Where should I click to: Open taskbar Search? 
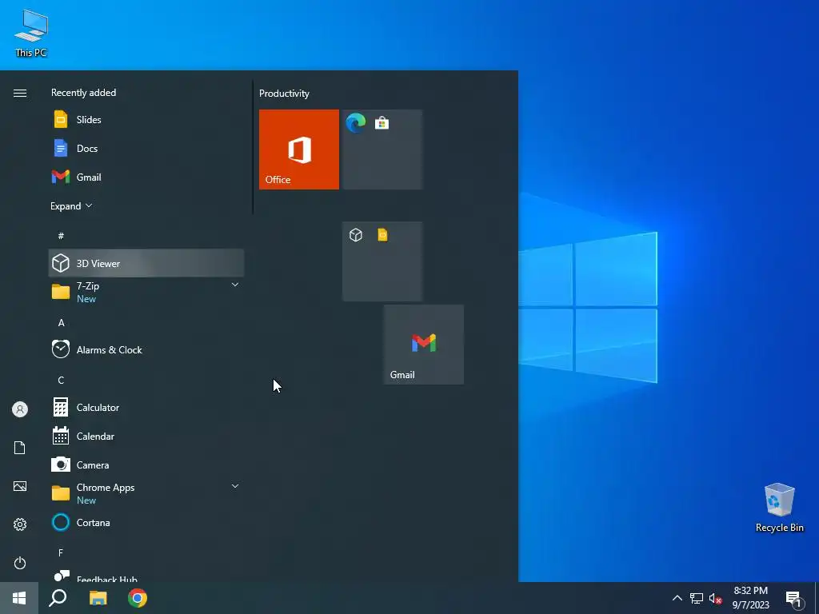(x=58, y=598)
